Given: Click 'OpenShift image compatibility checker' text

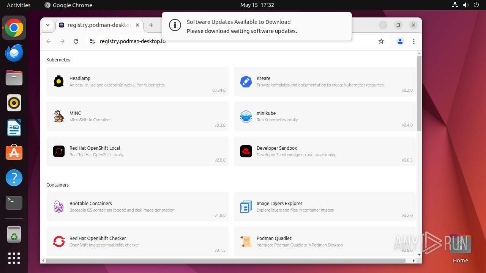Looking at the screenshot, I should [x=104, y=245].
